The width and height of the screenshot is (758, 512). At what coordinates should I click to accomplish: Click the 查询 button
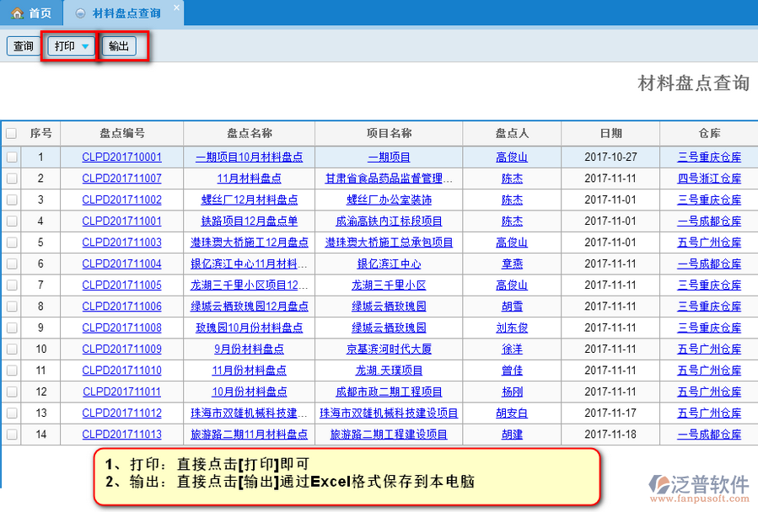(x=23, y=46)
